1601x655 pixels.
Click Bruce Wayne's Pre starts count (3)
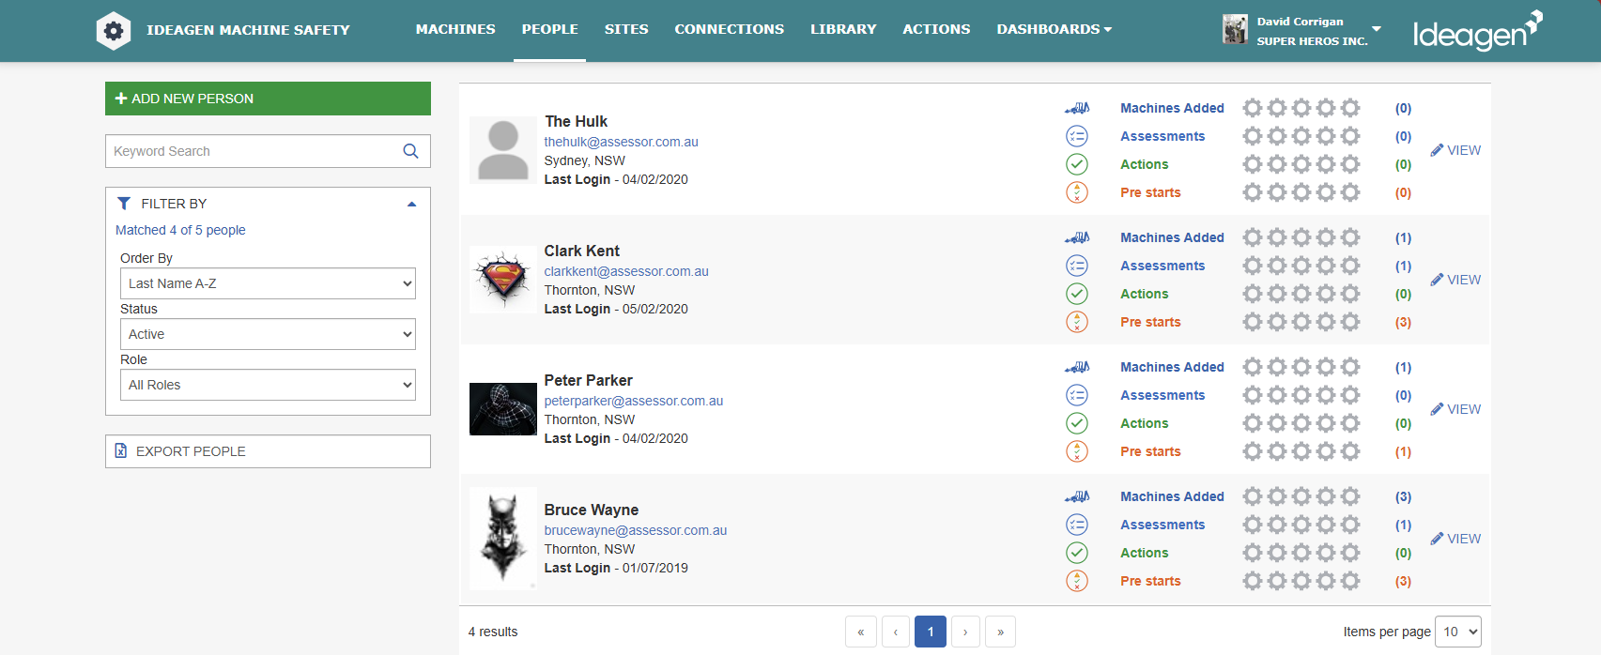1403,581
